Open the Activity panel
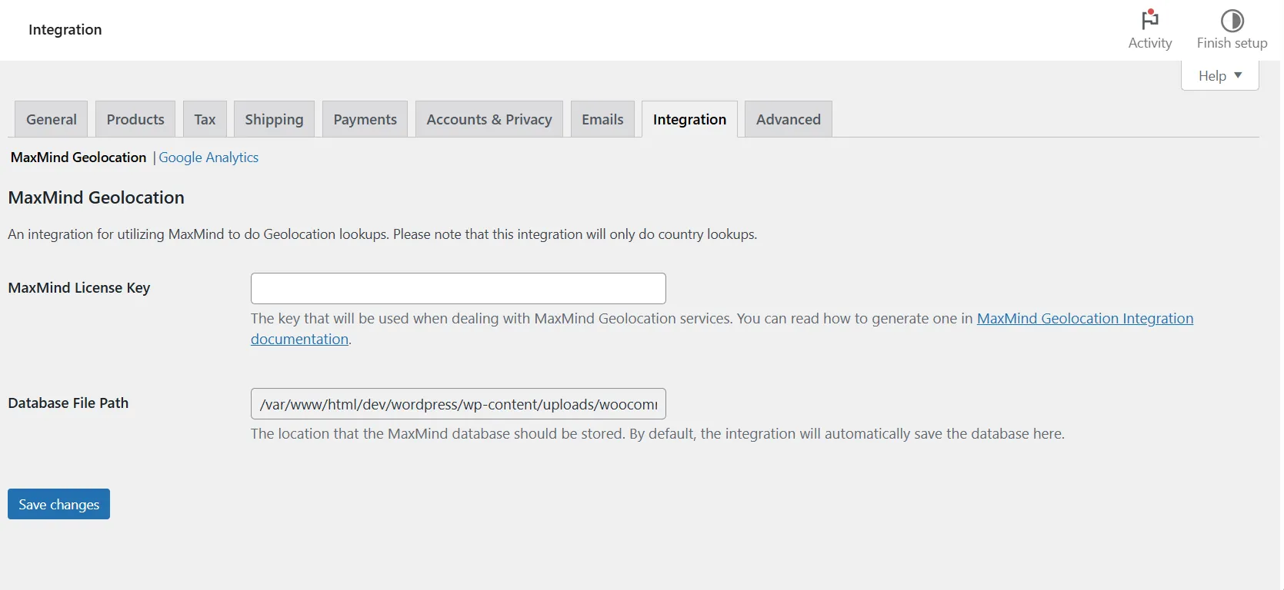Screen dimensions: 1284x590 coord(1149,29)
